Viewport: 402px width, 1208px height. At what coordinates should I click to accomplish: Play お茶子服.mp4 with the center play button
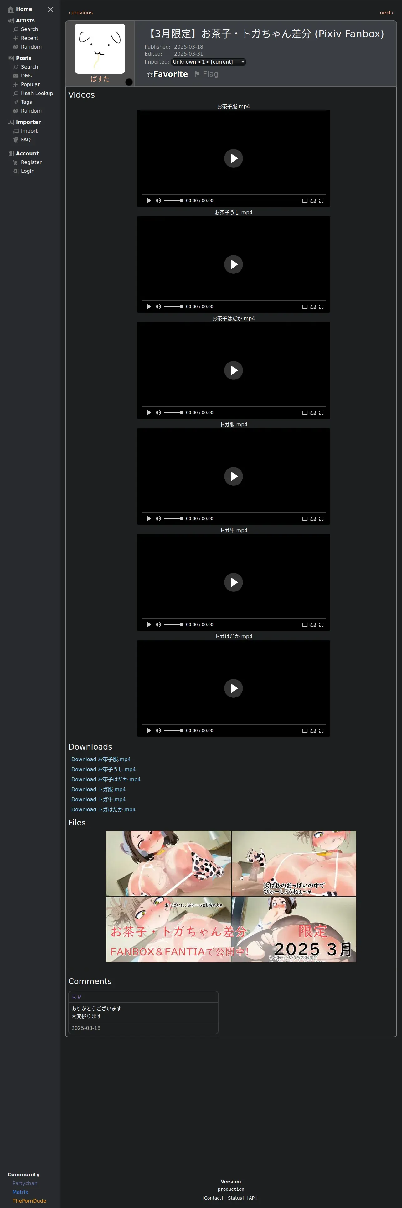(x=234, y=158)
